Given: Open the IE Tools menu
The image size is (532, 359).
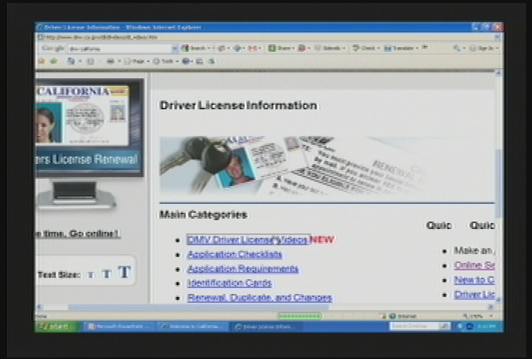Looking at the screenshot, I should coord(166,61).
